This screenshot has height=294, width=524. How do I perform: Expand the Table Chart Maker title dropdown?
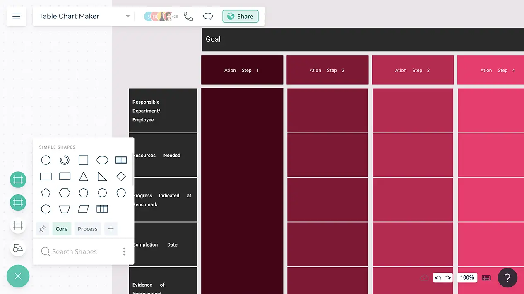[127, 17]
